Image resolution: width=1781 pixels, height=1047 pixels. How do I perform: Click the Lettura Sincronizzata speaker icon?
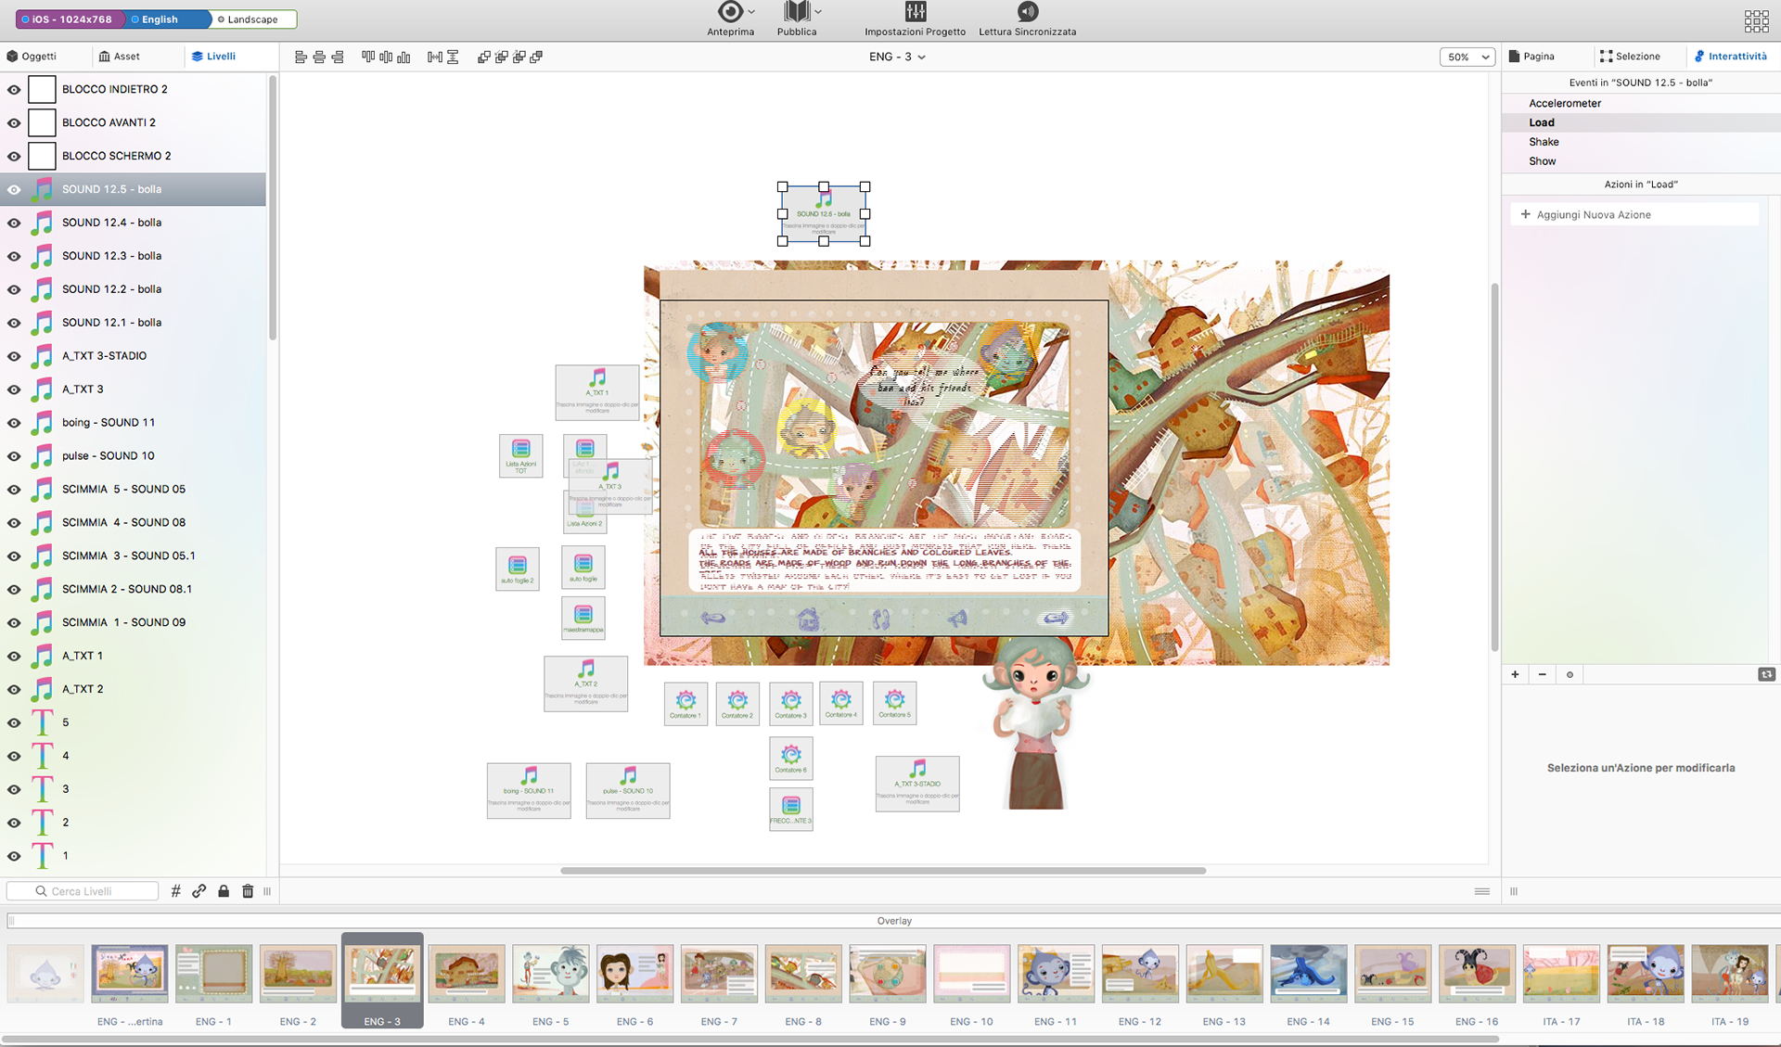(x=1027, y=12)
